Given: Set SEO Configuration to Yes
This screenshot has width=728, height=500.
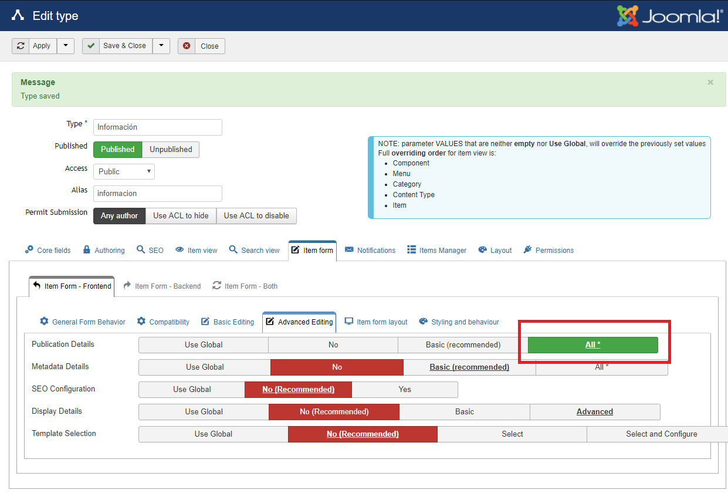Looking at the screenshot, I should click(405, 390).
